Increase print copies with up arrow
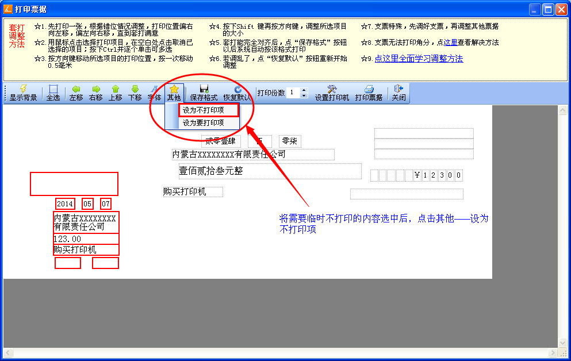571x361 pixels. (x=304, y=90)
